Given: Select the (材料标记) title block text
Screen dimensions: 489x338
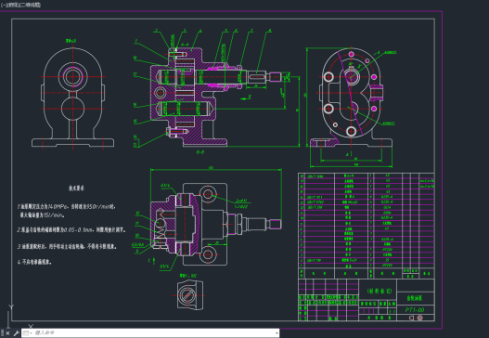Looking at the screenshot, I should coord(380,291).
